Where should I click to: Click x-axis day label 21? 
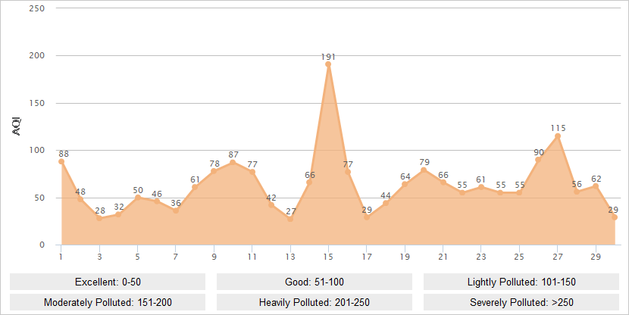tap(443, 257)
